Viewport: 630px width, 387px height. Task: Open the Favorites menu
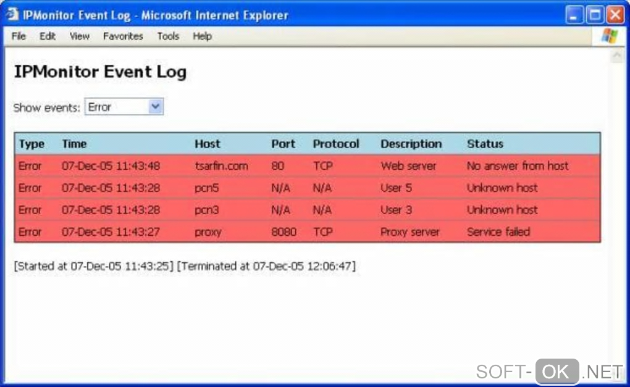(123, 36)
